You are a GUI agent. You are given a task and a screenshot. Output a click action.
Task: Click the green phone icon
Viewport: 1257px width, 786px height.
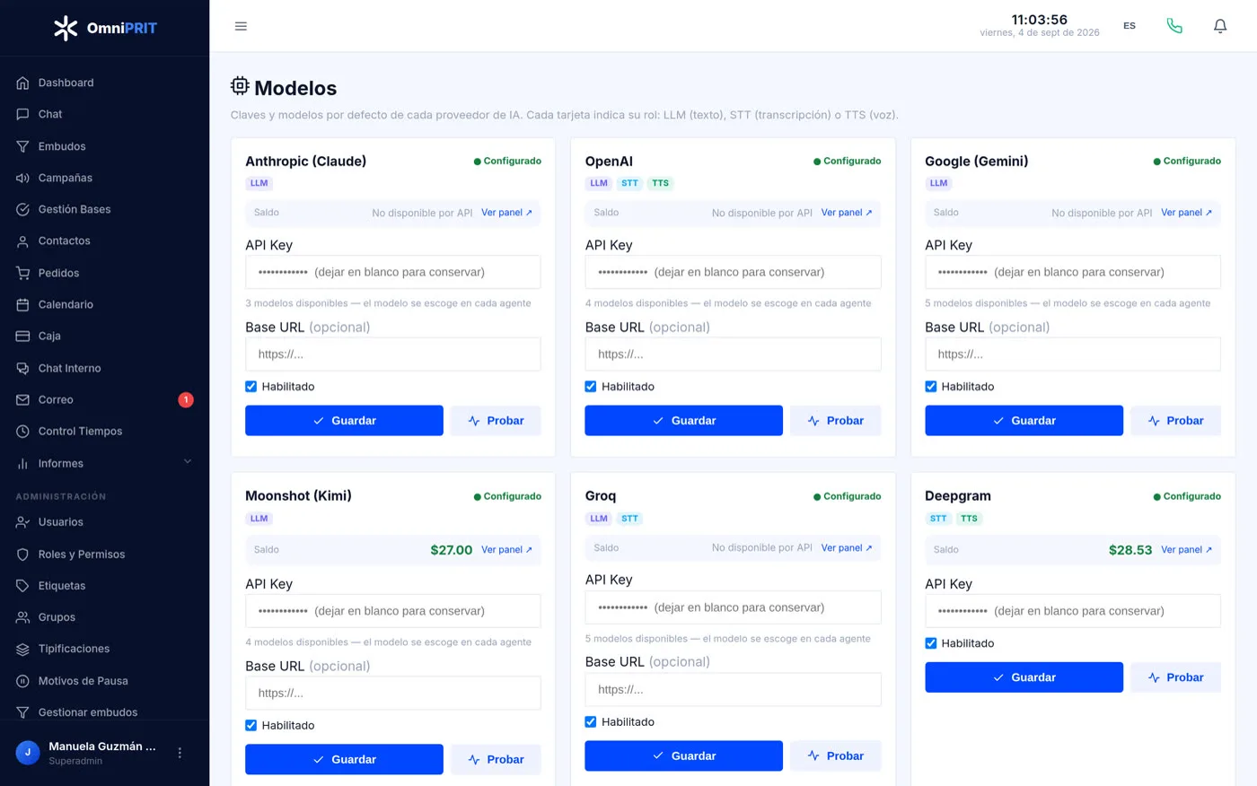coord(1174,26)
